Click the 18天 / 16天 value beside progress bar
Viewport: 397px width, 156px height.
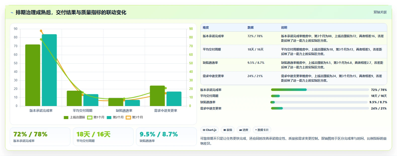tap(379, 96)
